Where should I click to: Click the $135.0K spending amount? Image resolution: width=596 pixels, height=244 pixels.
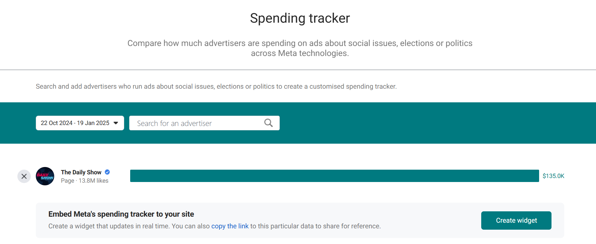coord(553,176)
